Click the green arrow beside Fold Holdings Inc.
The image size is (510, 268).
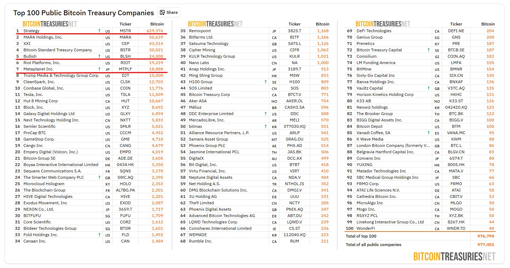[x=99, y=235]
